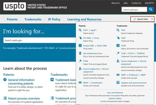The height and width of the screenshot is (105, 156).
Task: Click the list icon beside Trademark process
Action: (52, 98)
